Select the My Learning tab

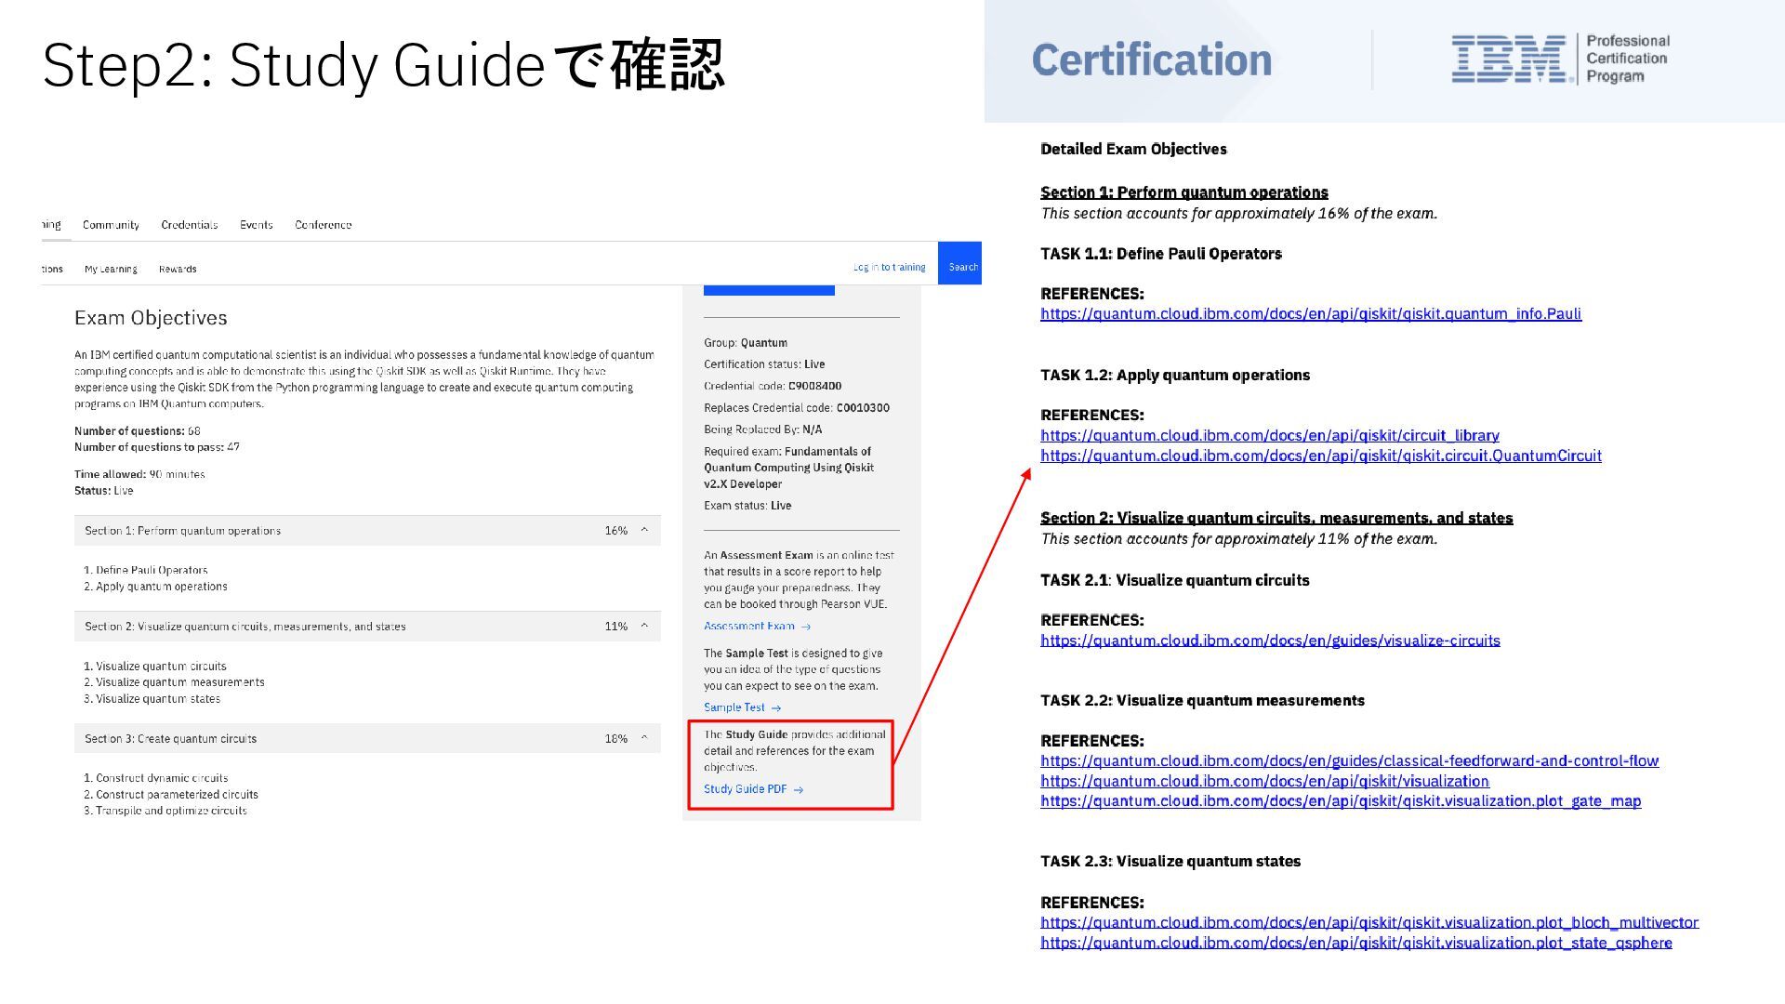[111, 270]
